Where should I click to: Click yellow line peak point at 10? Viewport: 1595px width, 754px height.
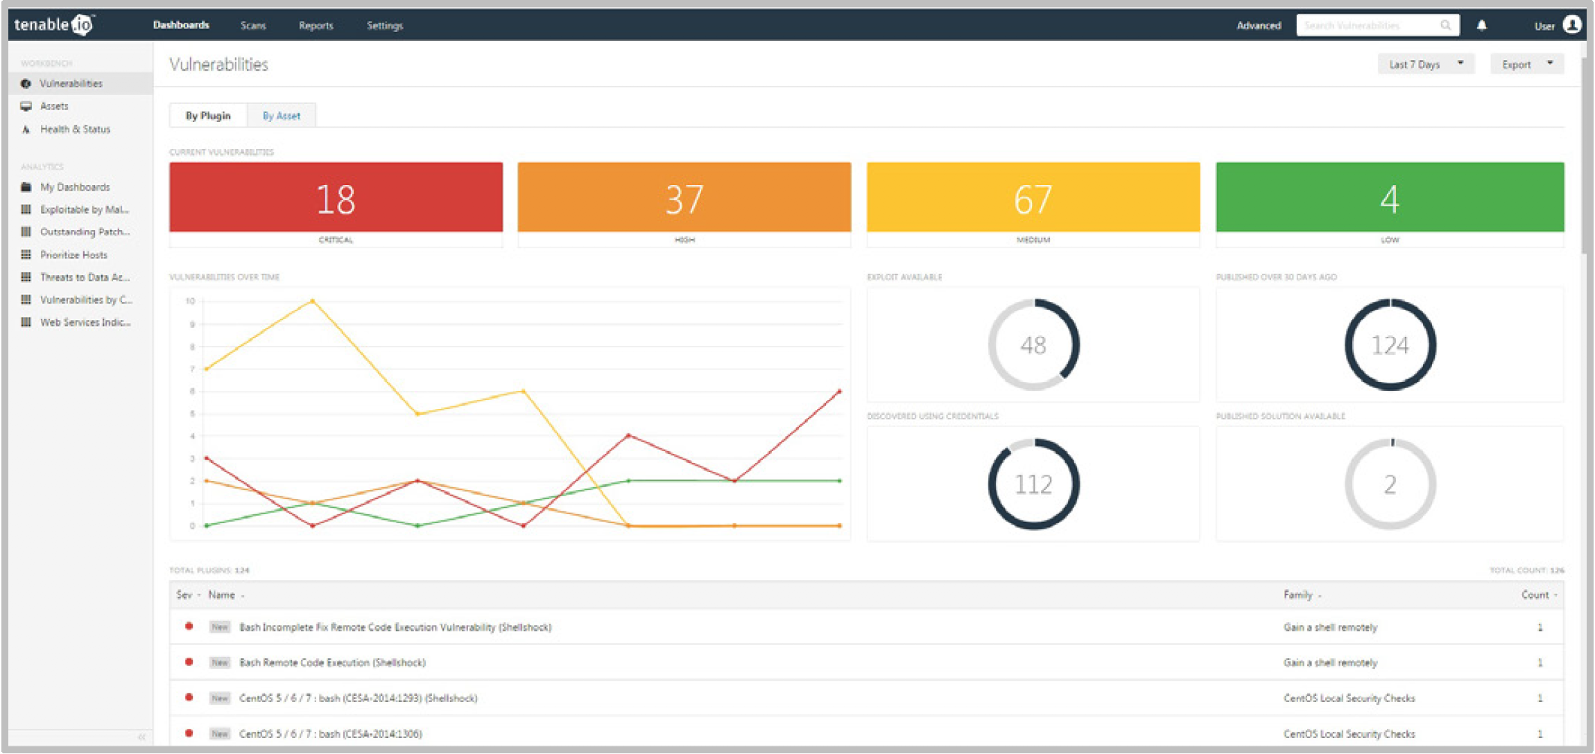coord(312,301)
